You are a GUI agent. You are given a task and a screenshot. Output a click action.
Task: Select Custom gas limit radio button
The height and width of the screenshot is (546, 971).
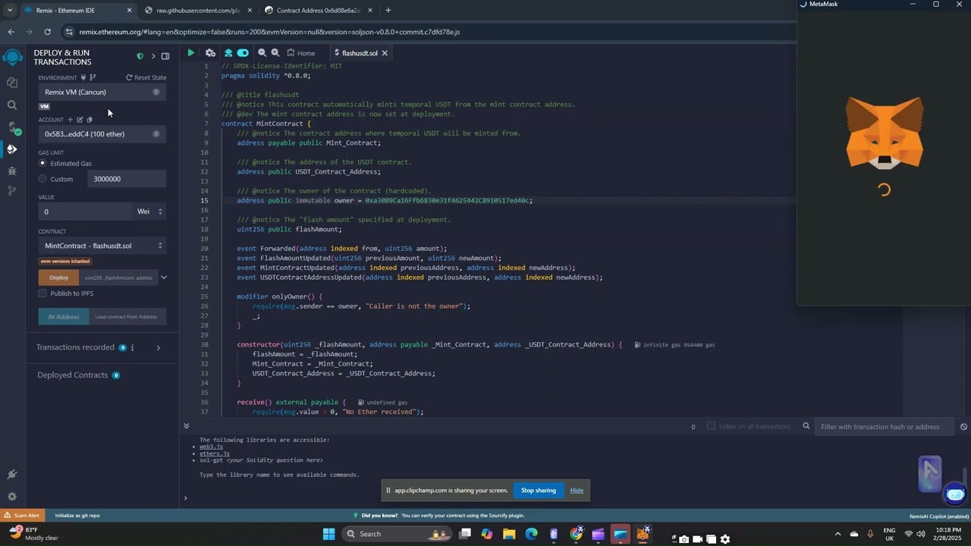(42, 179)
